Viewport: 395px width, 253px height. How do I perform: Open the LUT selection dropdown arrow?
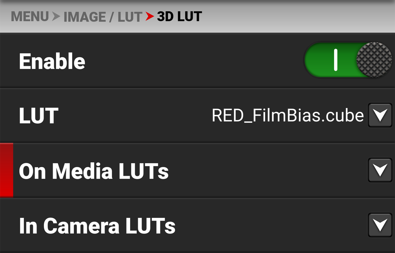coord(380,115)
